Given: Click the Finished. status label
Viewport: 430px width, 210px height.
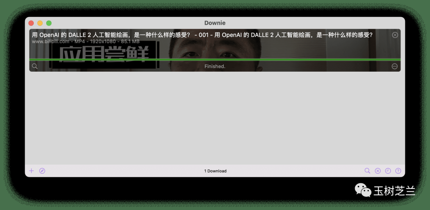Looking at the screenshot, I should pos(215,67).
